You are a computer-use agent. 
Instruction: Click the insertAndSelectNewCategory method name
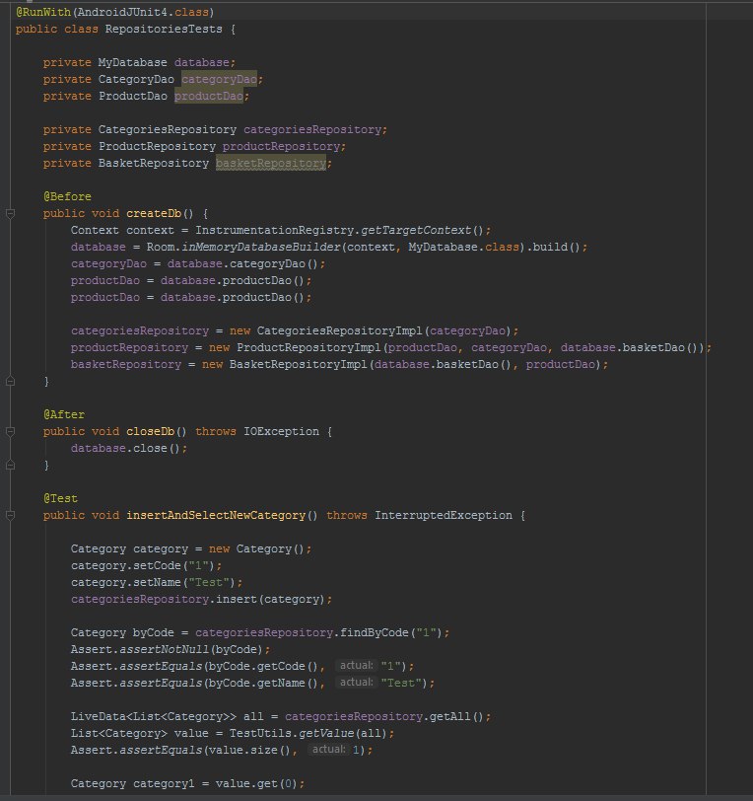click(x=216, y=516)
